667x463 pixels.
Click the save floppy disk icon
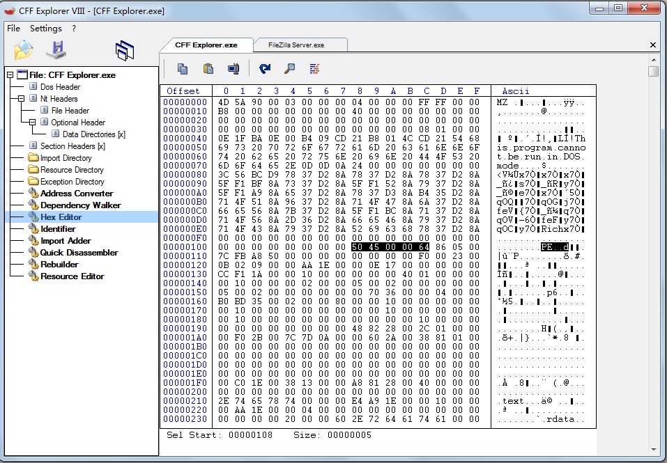[56, 50]
